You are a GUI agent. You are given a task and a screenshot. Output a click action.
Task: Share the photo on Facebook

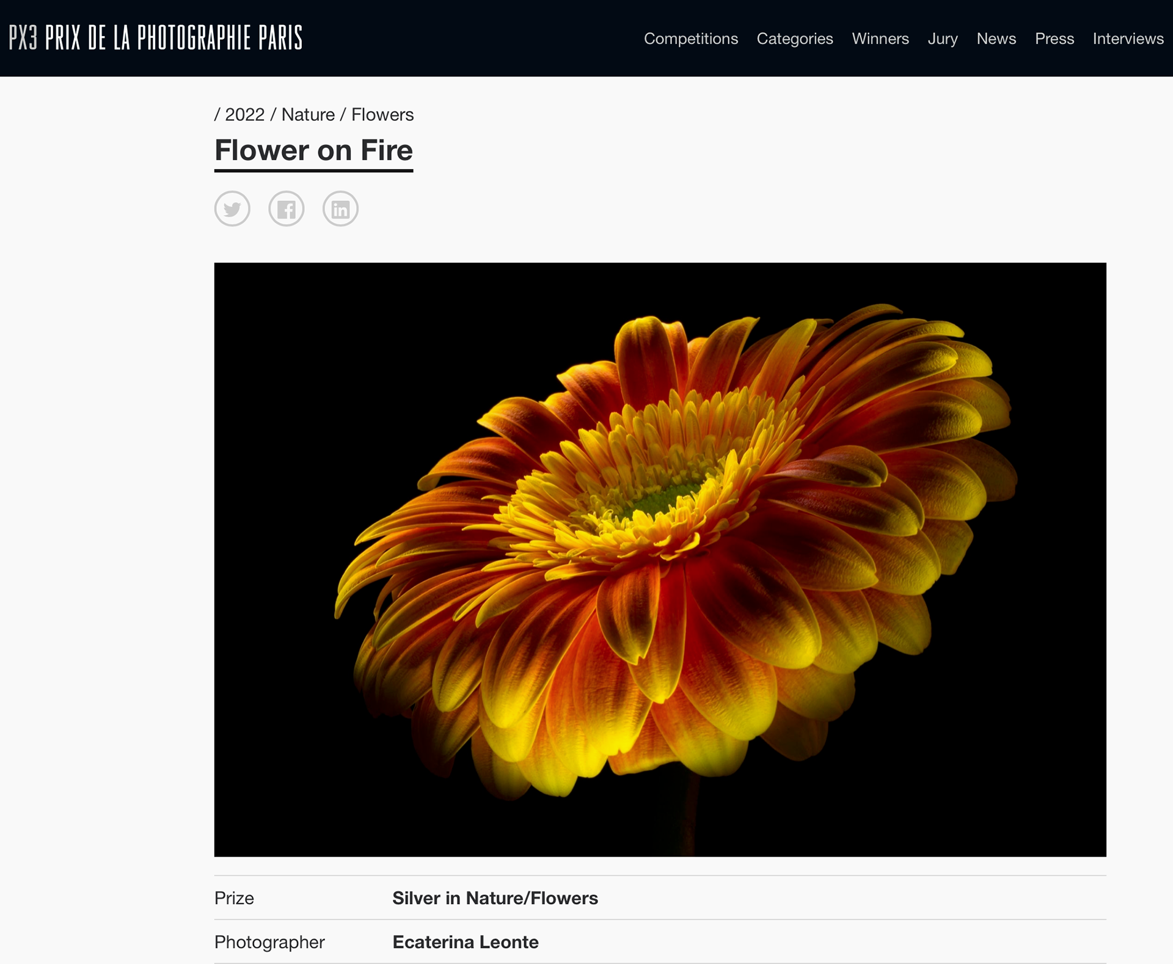[287, 209]
